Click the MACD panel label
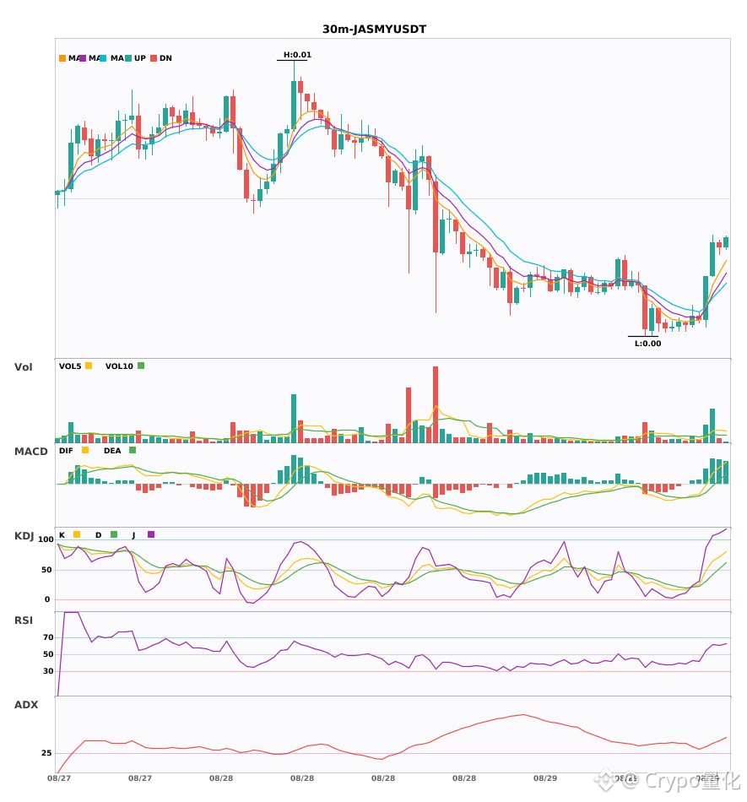The width and height of the screenshot is (747, 802). 30,451
